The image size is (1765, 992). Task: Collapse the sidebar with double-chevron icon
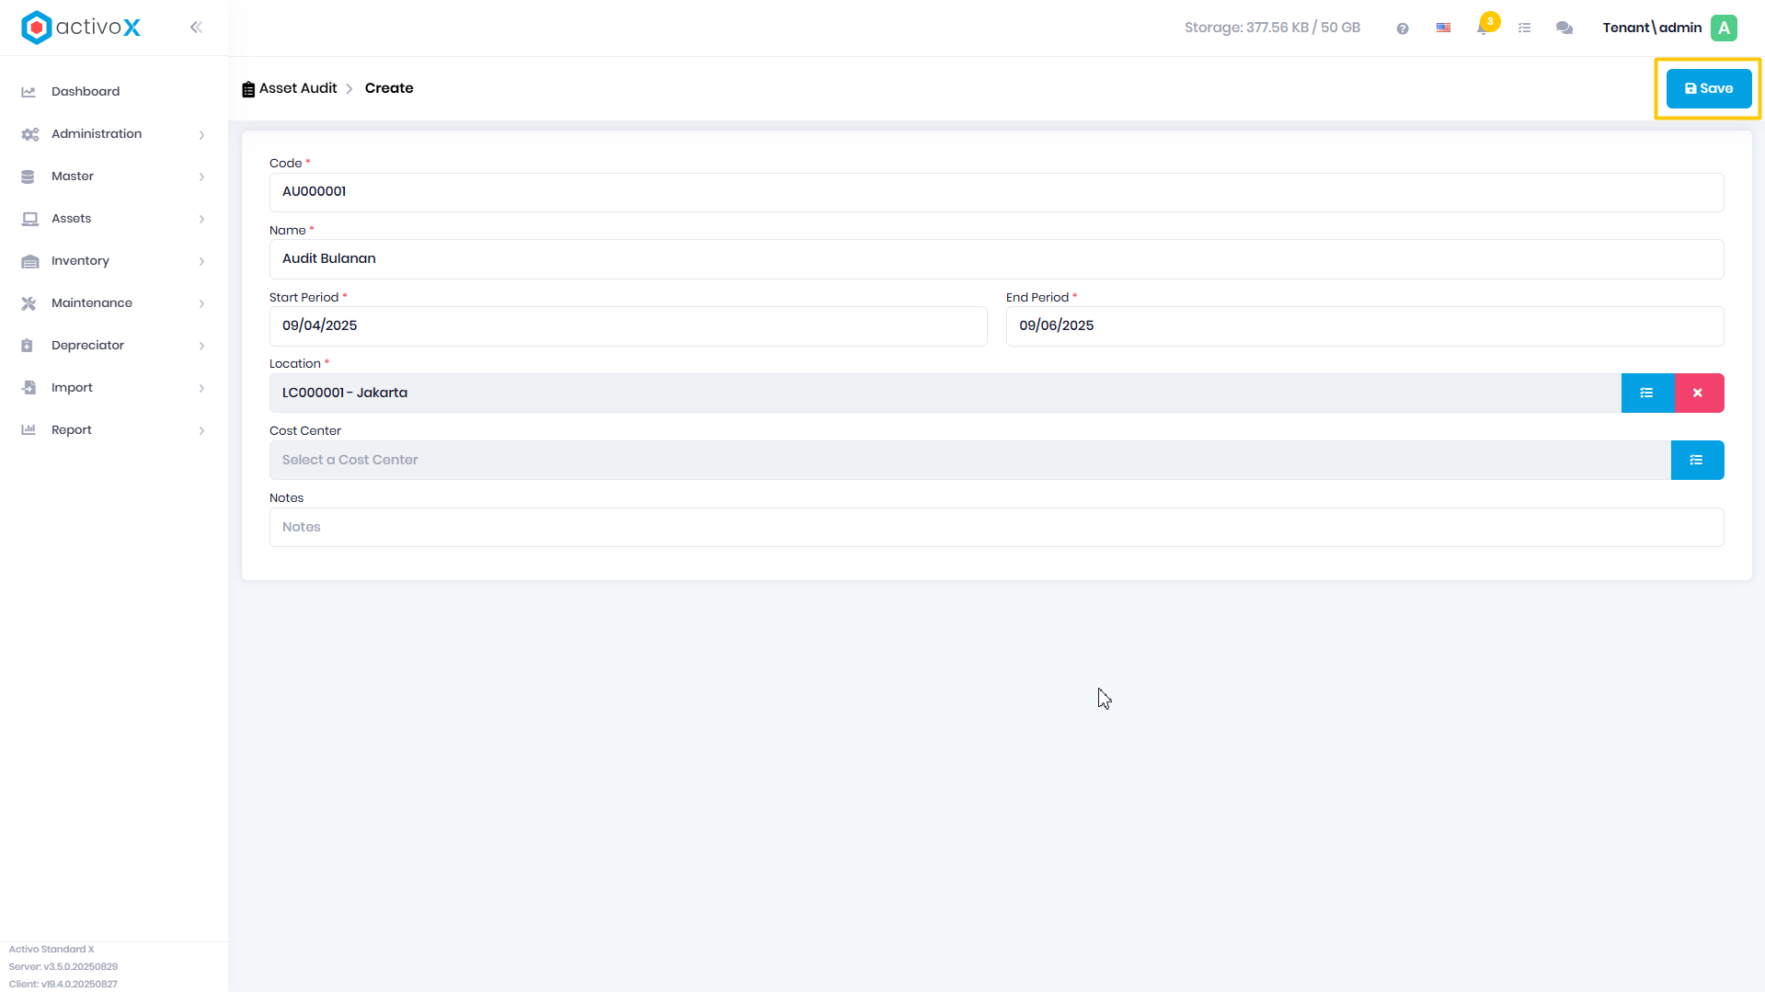coord(196,28)
